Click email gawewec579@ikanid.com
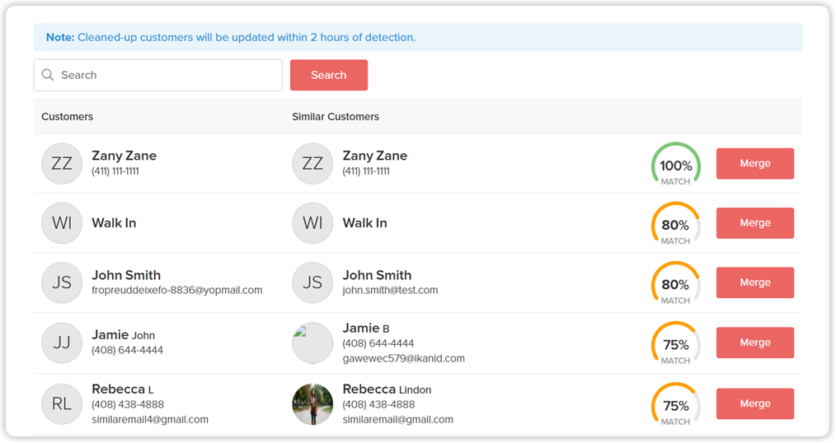Screen dimensions: 836x443 point(404,358)
